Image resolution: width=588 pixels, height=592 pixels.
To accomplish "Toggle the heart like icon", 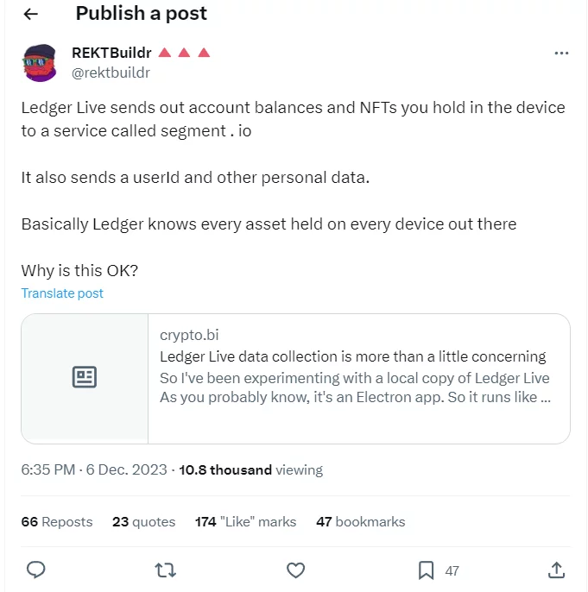I will pos(295,570).
